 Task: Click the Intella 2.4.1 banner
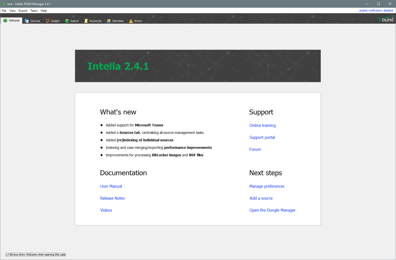click(x=198, y=66)
